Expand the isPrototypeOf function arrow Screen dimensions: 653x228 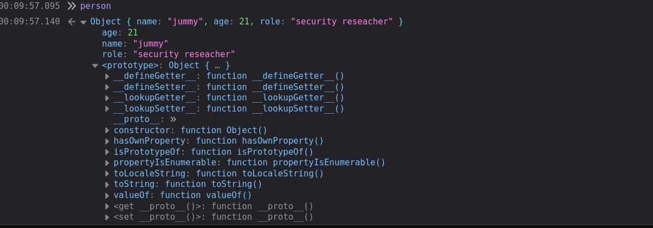pyautogui.click(x=107, y=152)
